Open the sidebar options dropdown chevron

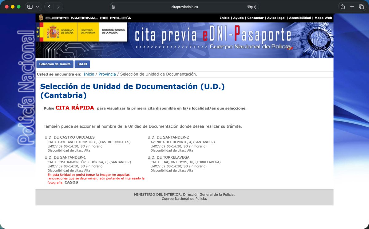[38, 7]
